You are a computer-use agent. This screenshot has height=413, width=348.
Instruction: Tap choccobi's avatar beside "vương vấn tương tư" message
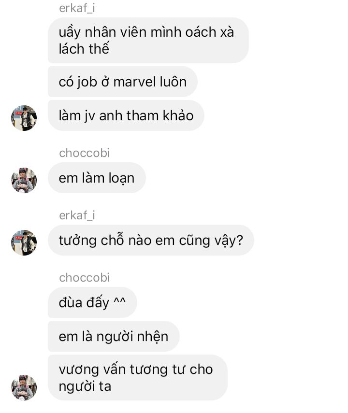pos(24,387)
